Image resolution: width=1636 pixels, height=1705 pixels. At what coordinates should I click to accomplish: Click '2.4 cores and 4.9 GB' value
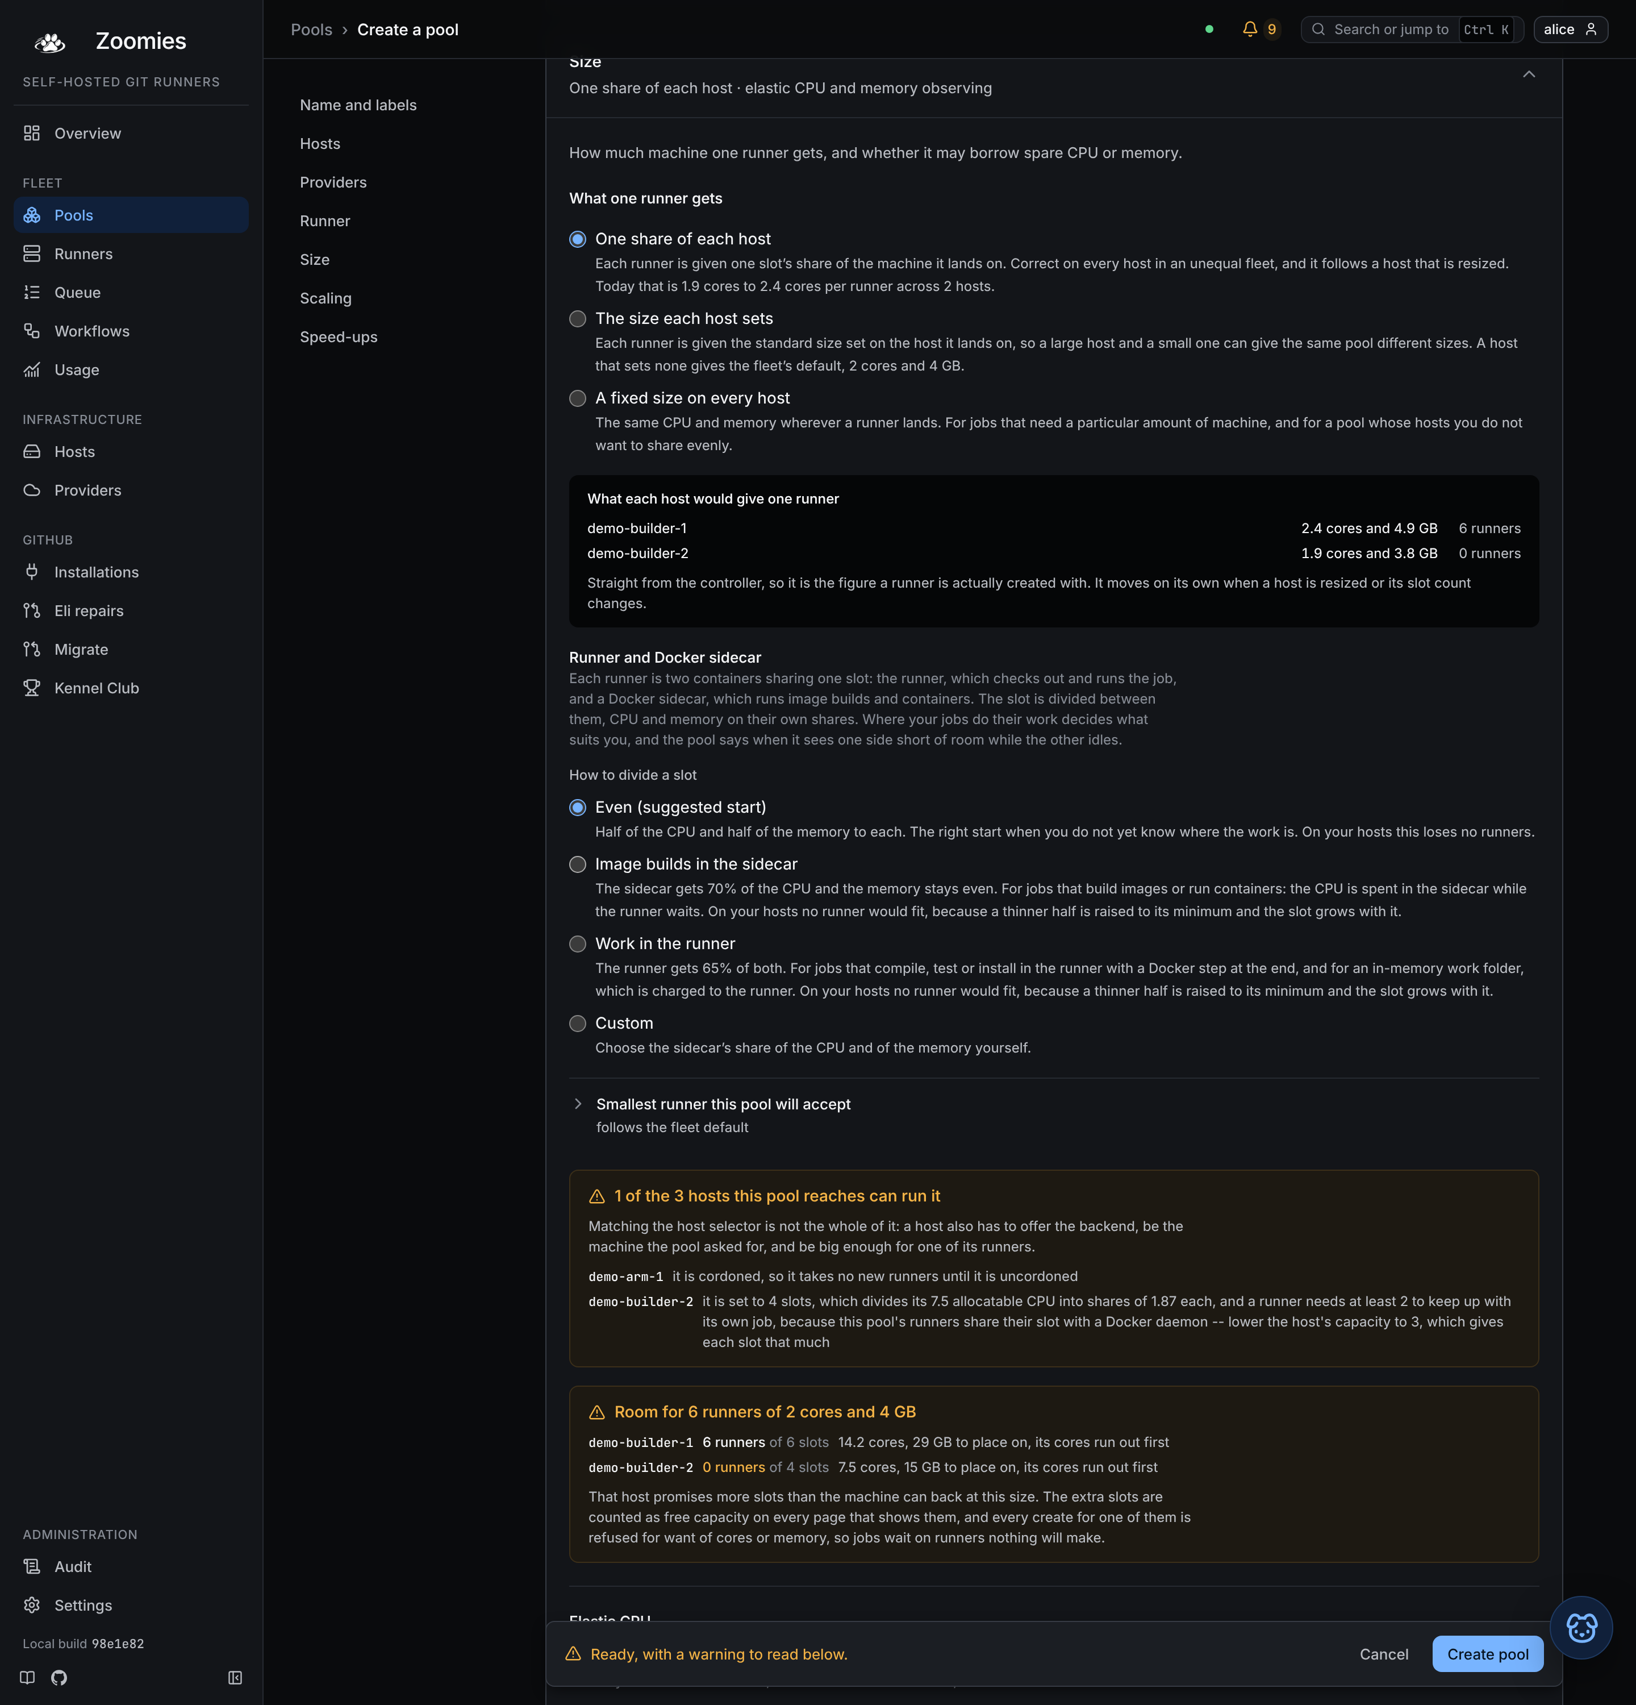point(1369,529)
